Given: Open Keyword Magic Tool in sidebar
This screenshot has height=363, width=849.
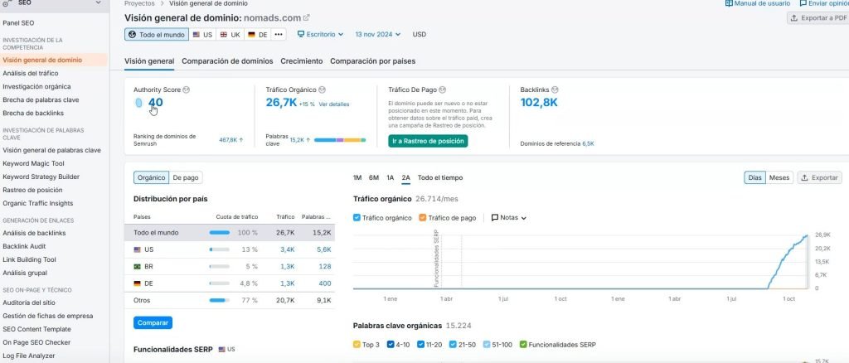Looking at the screenshot, I should pos(33,163).
